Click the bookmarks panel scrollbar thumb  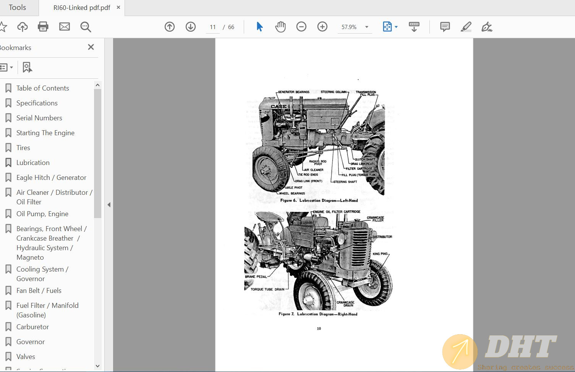coord(97,154)
